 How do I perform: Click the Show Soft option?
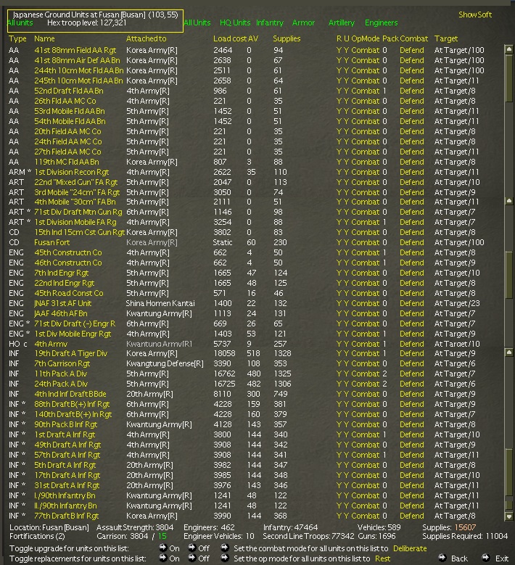[475, 15]
